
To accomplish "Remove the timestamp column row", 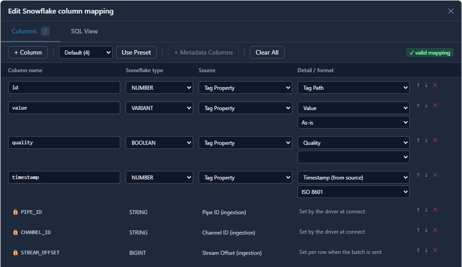I will [435, 175].
